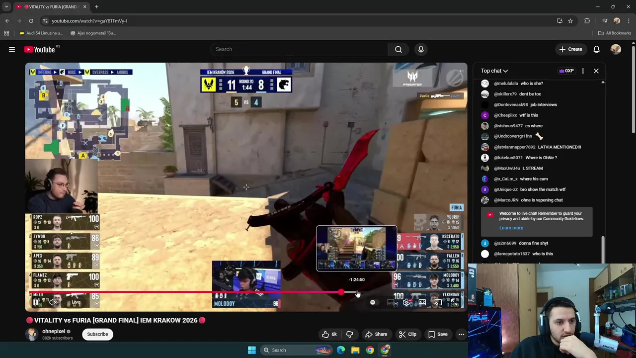636x358 pixels.
Task: Reload the current page
Action: tap(31, 21)
